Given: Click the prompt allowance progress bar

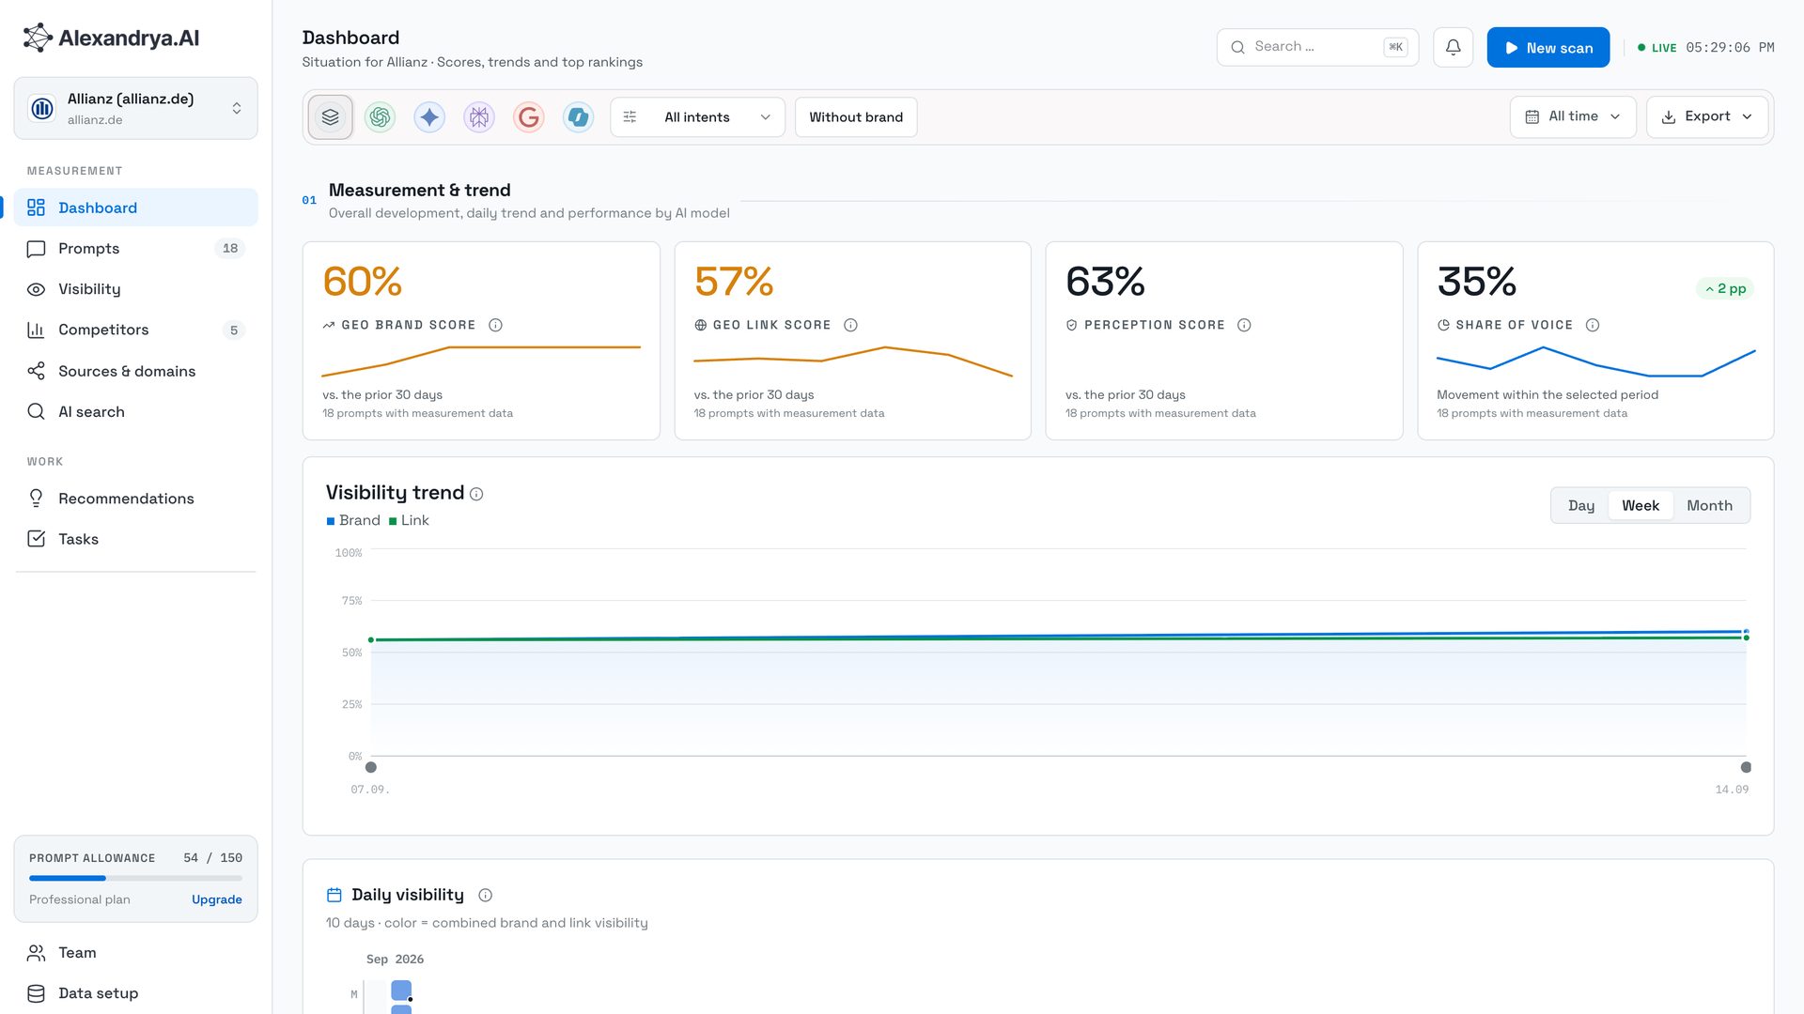Looking at the screenshot, I should [135, 878].
